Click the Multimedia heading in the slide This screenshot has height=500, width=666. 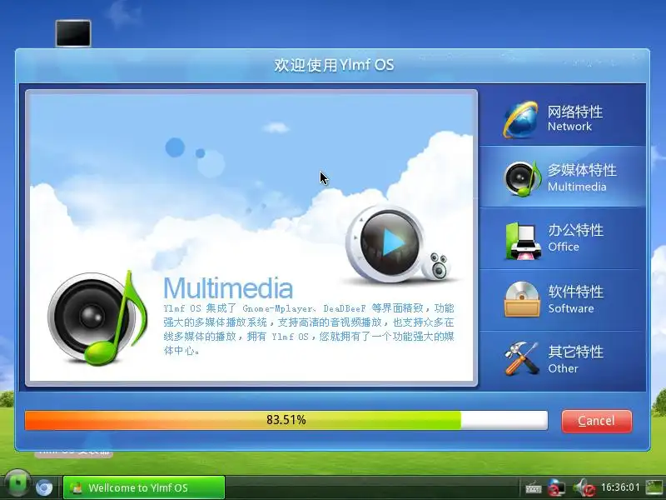[x=228, y=287]
